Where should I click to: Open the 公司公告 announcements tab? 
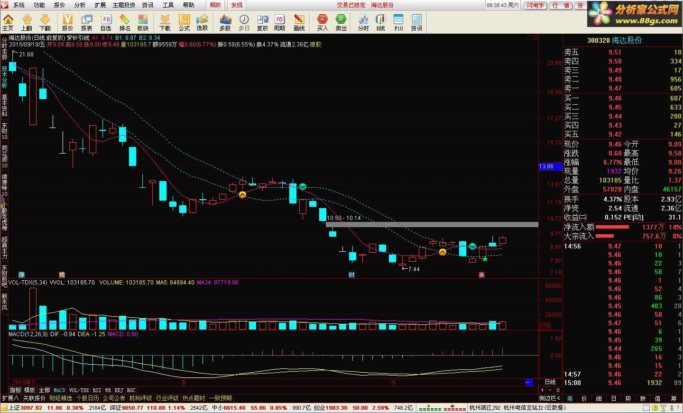[114, 398]
